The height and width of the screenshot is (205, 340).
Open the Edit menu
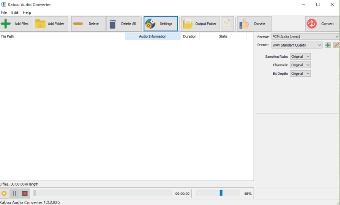15,13
